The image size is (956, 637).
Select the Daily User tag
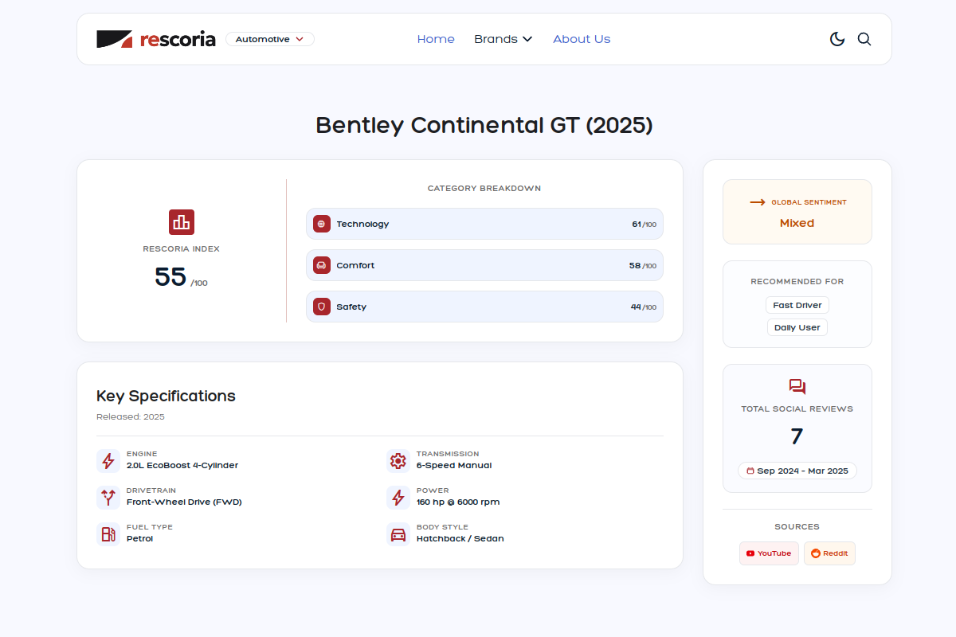[797, 327]
